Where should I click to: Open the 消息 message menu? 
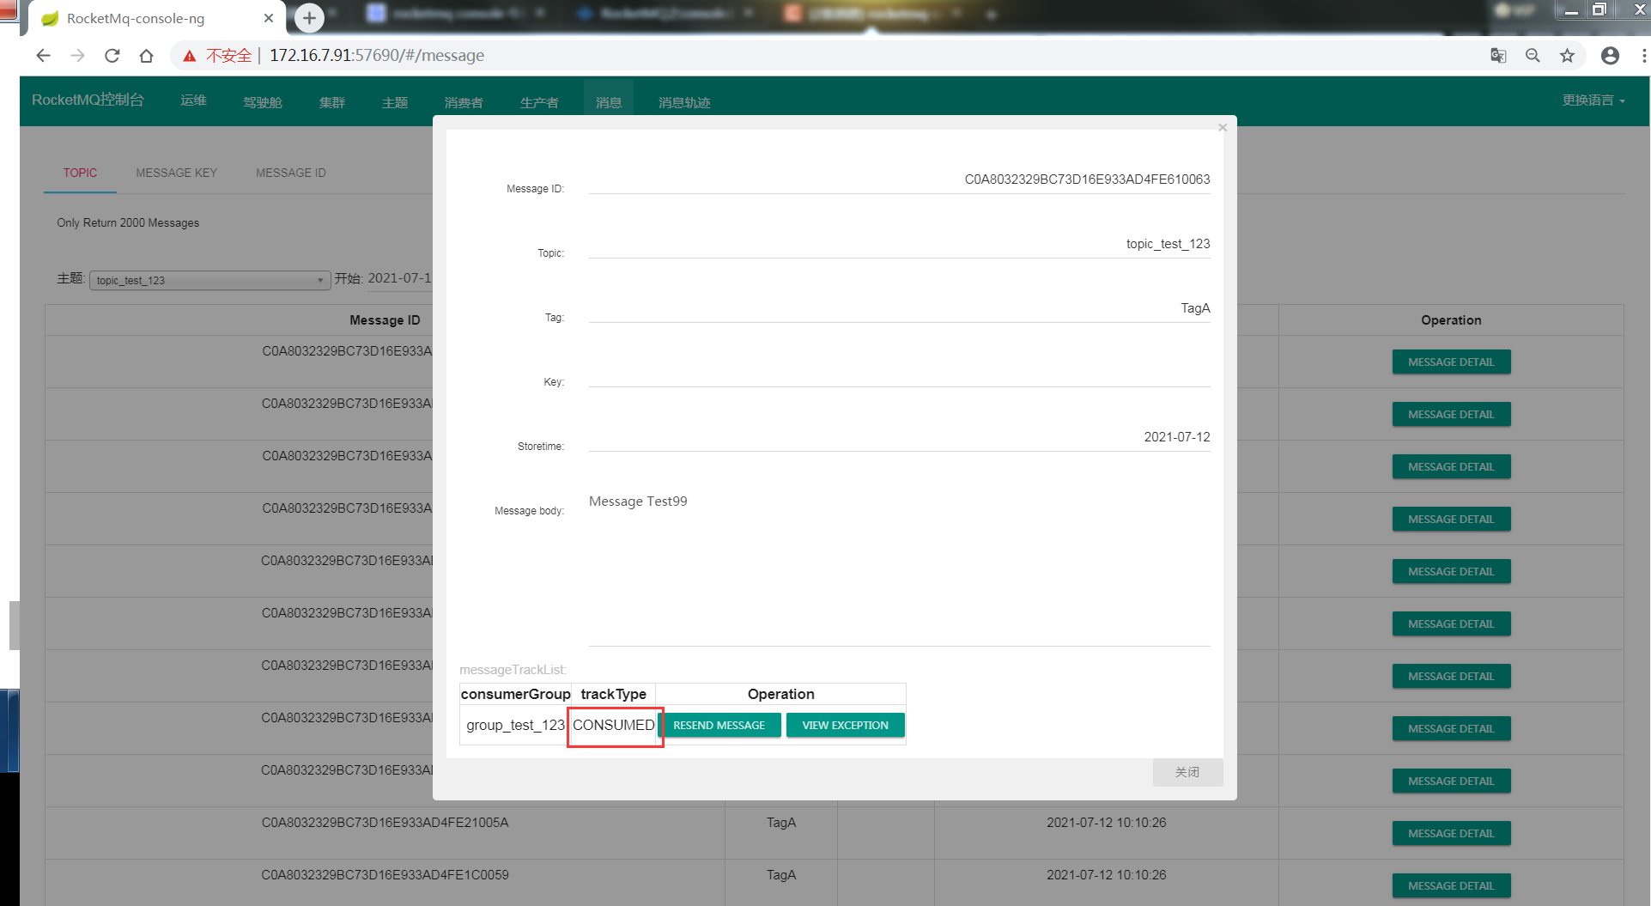coord(609,102)
